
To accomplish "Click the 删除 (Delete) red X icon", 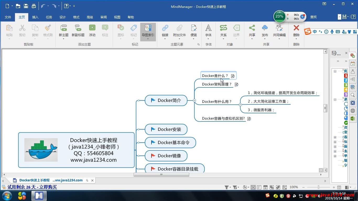I will click(x=296, y=28).
